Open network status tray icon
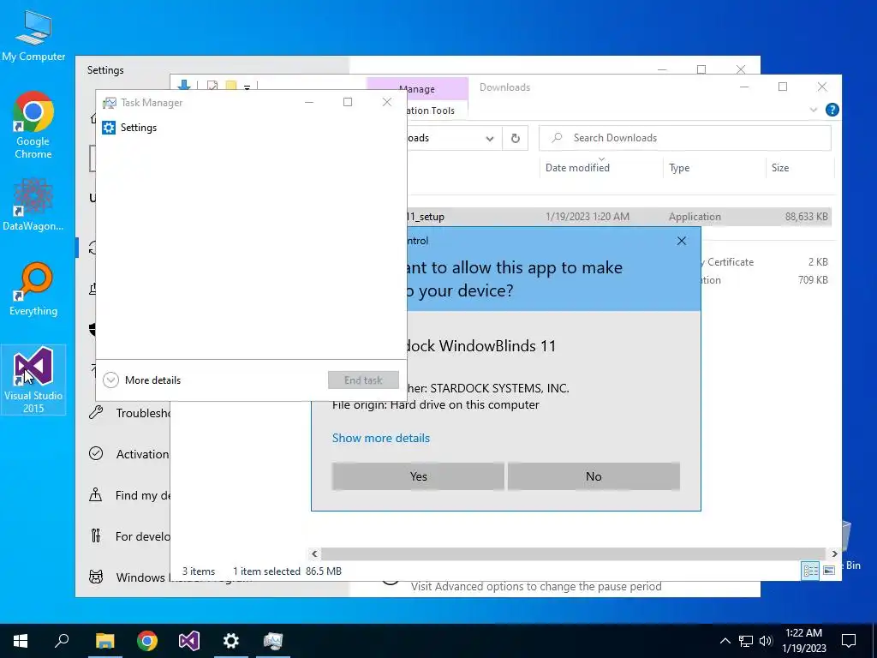The height and width of the screenshot is (658, 877). (x=746, y=641)
